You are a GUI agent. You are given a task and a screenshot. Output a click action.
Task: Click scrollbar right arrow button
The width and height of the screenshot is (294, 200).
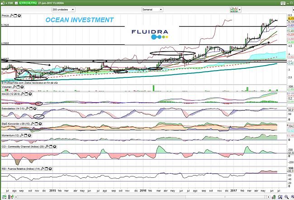pyautogui.click(x=269, y=197)
